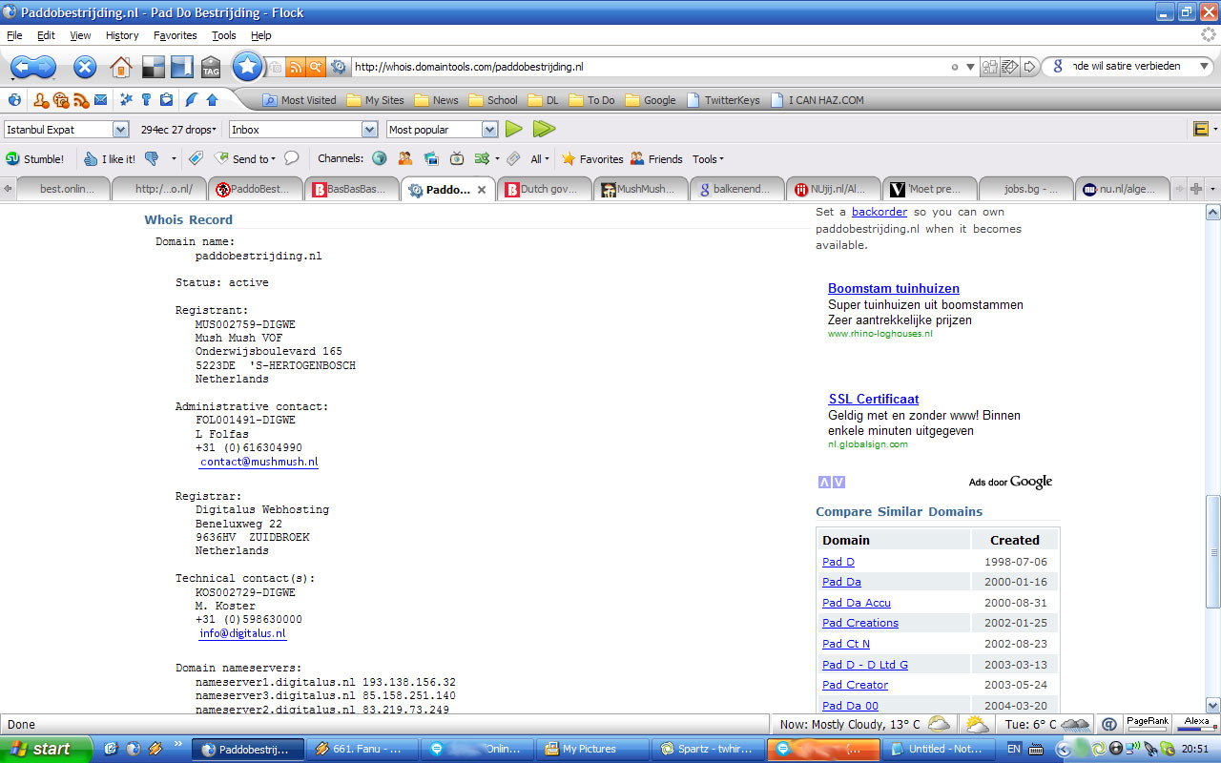This screenshot has height=763, width=1221.
Task: Switch to the MushMush tab
Action: (640, 189)
